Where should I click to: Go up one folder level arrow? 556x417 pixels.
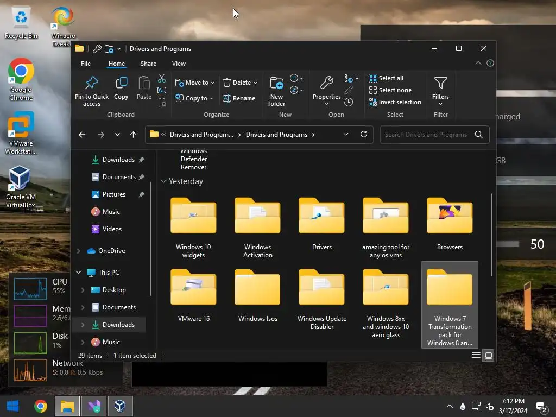tap(134, 135)
